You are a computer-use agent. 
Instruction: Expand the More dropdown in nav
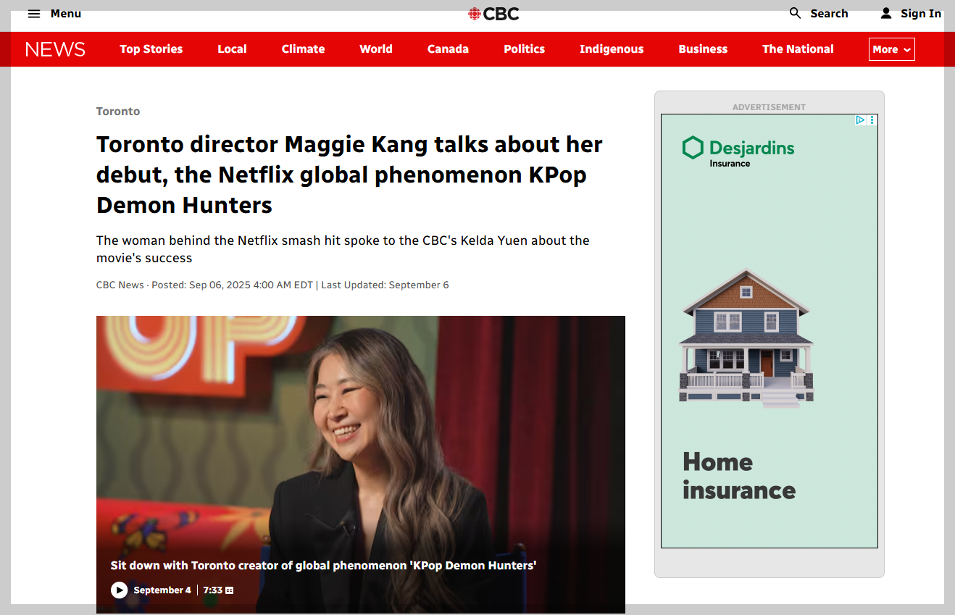tap(891, 49)
